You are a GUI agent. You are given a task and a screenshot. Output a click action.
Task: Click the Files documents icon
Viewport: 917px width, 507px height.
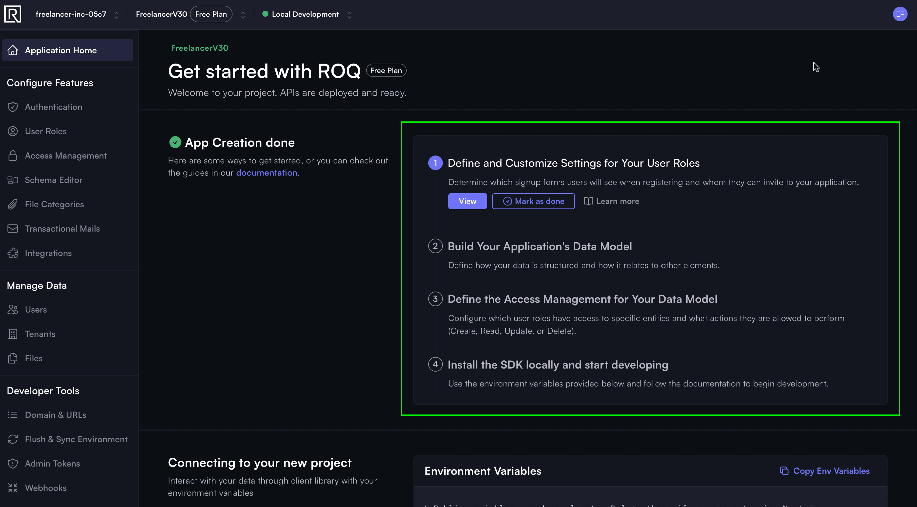(x=13, y=358)
